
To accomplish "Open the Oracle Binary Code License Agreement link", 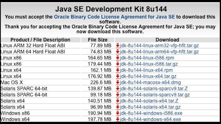I will click(x=114, y=17).
